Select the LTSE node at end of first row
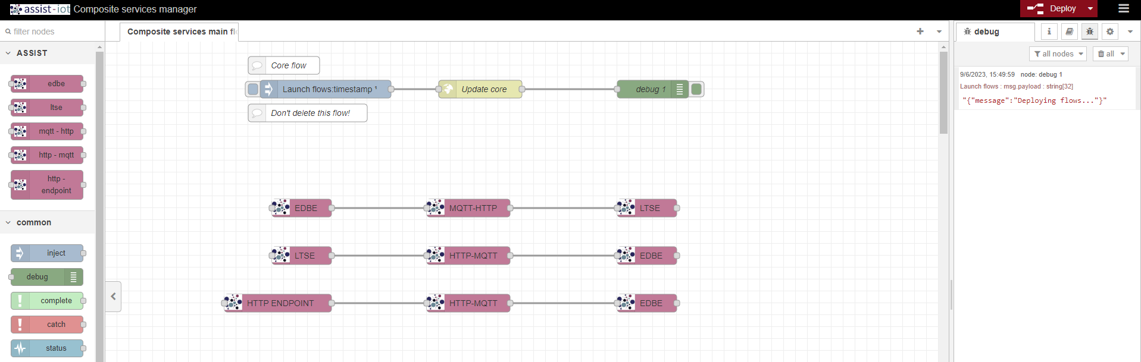The image size is (1141, 362). (x=647, y=208)
